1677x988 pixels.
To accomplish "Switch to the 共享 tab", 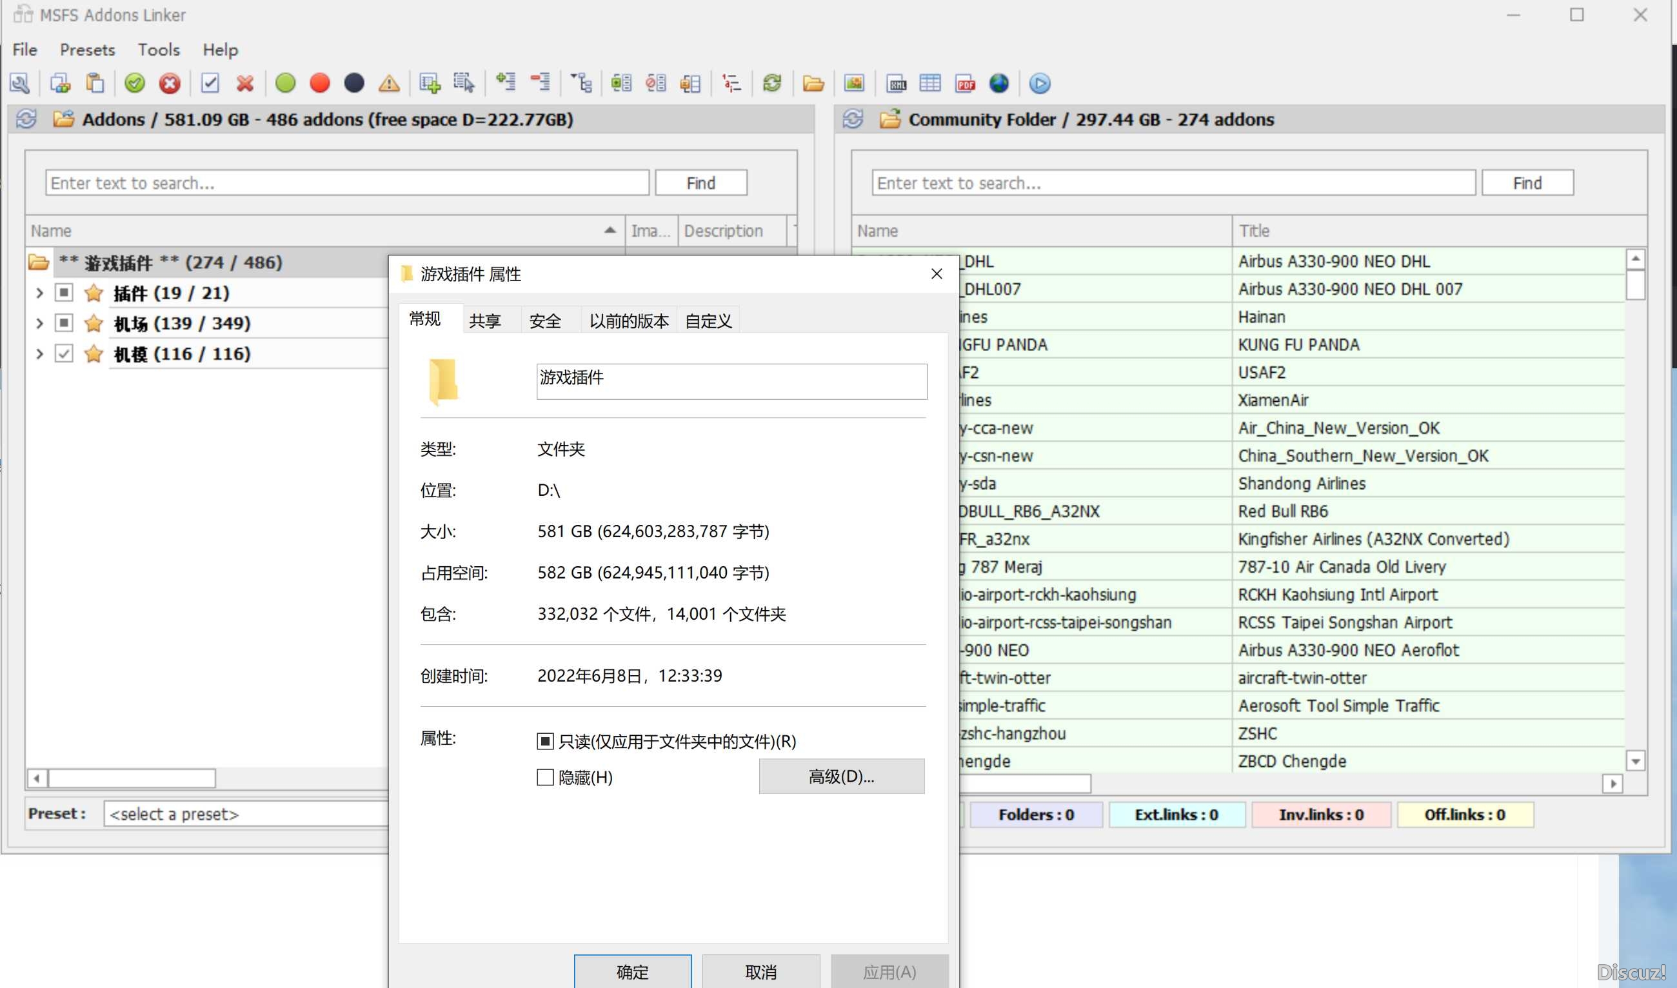I will pos(484,321).
